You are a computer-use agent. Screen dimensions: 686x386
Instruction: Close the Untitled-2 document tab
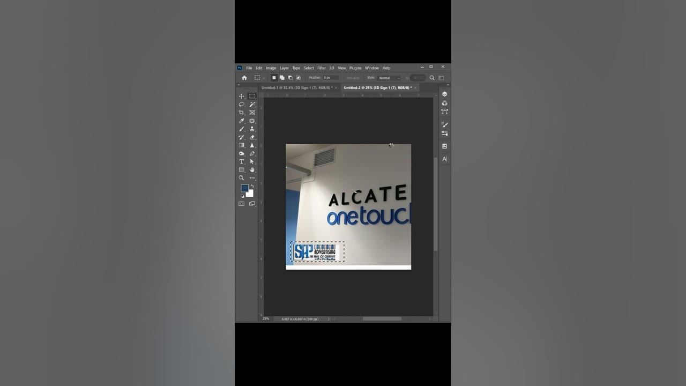pyautogui.click(x=416, y=87)
